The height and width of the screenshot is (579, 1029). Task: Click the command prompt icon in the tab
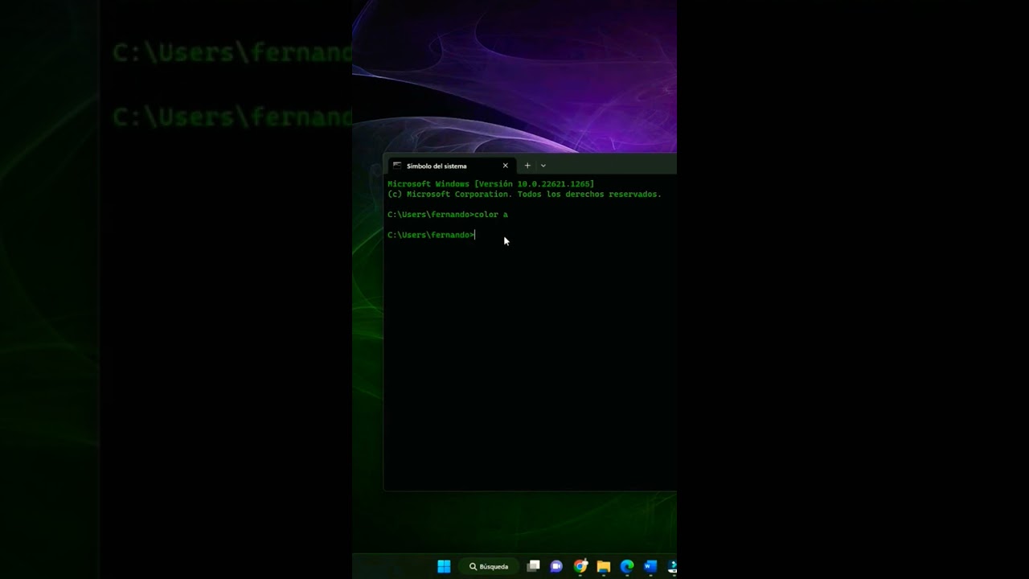[397, 166]
